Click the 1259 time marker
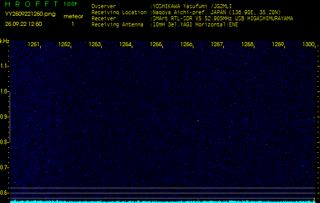Image resolution: width=320 pixels, height=203 pixels. coord(278,45)
